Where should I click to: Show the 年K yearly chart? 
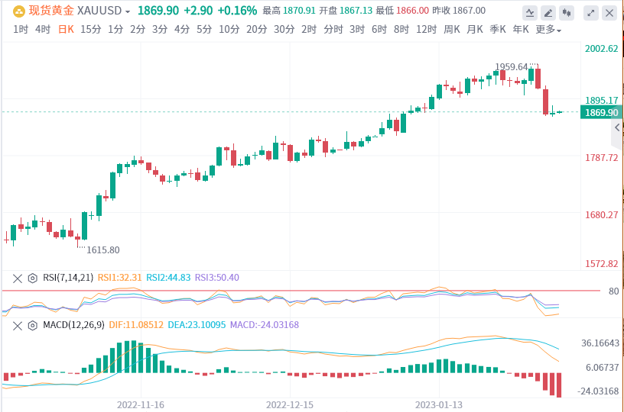pyautogui.click(x=521, y=29)
